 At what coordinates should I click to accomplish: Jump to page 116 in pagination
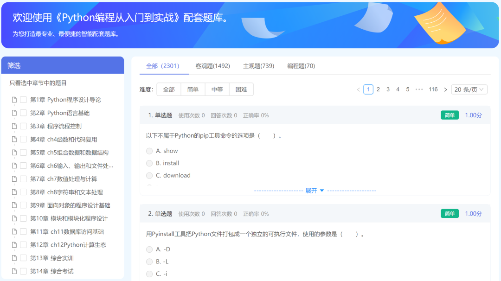point(433,89)
